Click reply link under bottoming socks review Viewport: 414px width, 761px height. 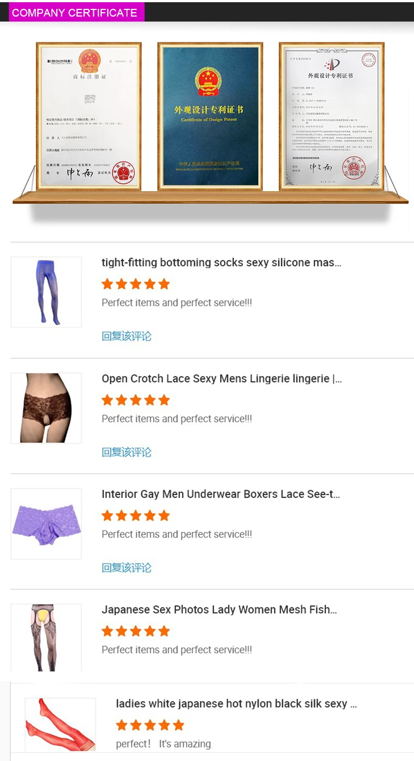tap(126, 336)
